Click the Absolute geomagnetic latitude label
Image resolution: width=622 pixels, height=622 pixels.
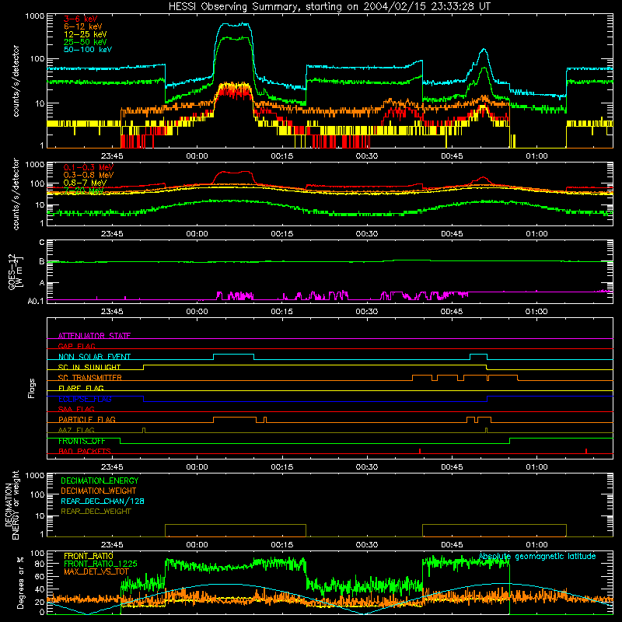pyautogui.click(x=537, y=556)
